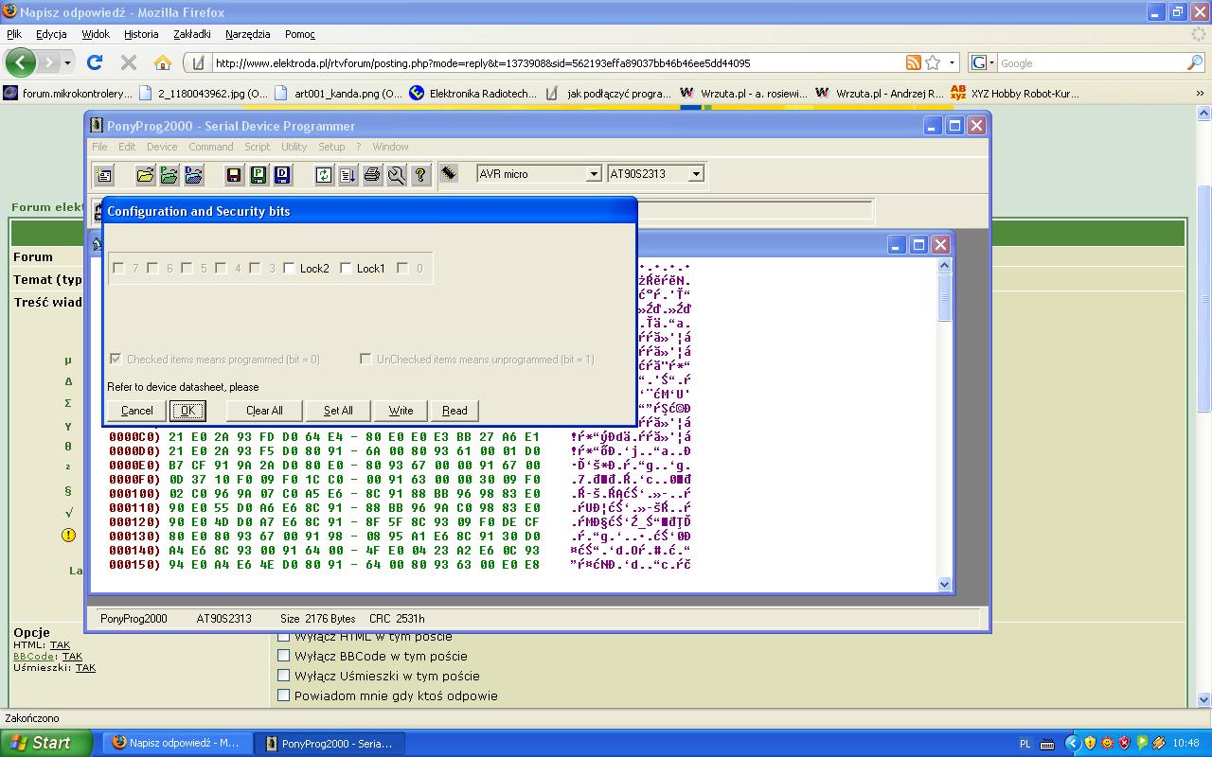
Task: Open the Elektronika Radiotech... bookmark
Action: tap(472, 93)
